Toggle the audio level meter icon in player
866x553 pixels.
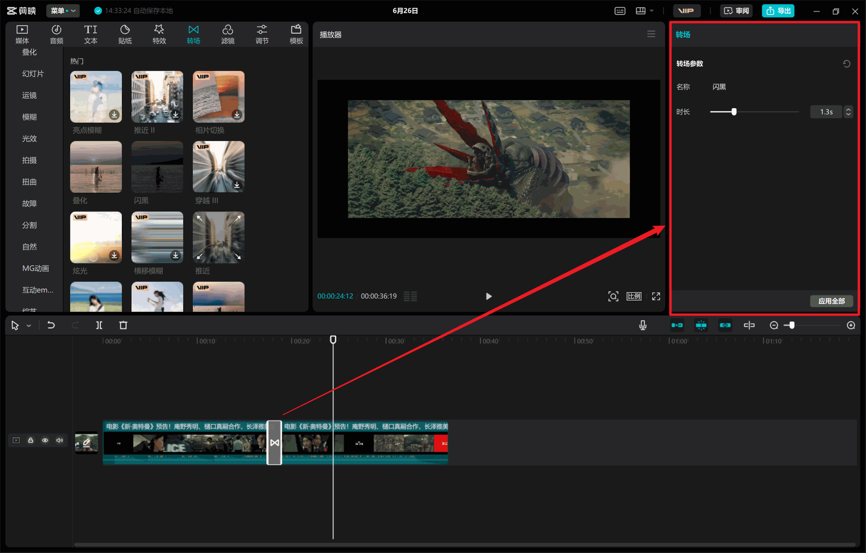point(410,296)
